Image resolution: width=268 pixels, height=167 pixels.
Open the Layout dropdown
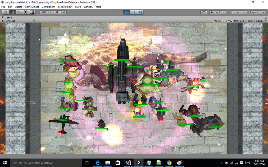[x=257, y=12]
